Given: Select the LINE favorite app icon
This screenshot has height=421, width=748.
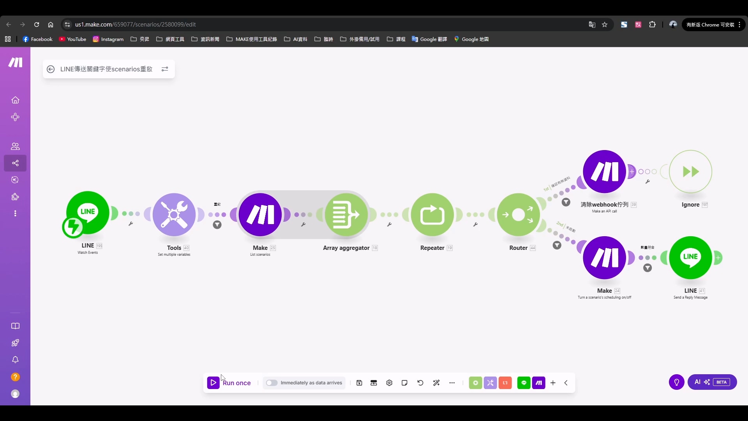Looking at the screenshot, I should [x=524, y=383].
